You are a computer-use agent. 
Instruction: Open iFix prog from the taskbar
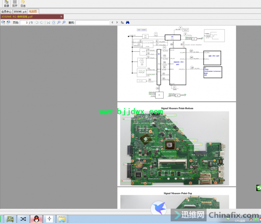coord(11,219)
